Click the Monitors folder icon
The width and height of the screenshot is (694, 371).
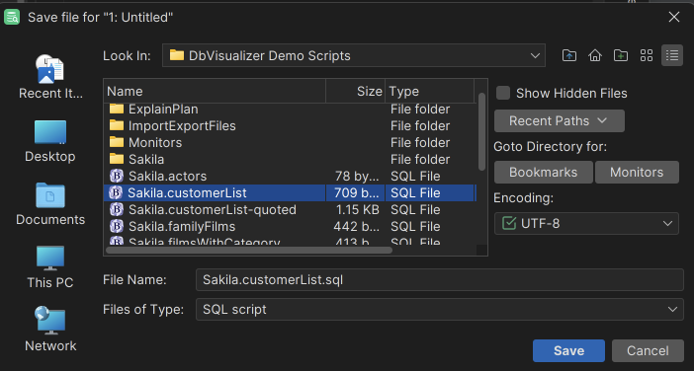[x=117, y=142]
